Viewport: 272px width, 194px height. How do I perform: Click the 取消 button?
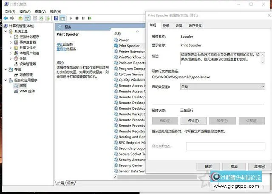234,166
